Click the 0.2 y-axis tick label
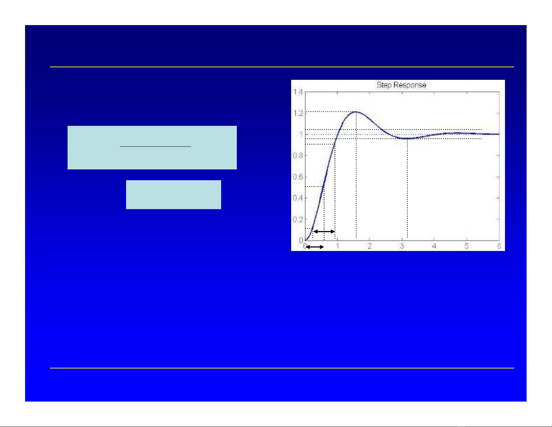 coord(298,219)
